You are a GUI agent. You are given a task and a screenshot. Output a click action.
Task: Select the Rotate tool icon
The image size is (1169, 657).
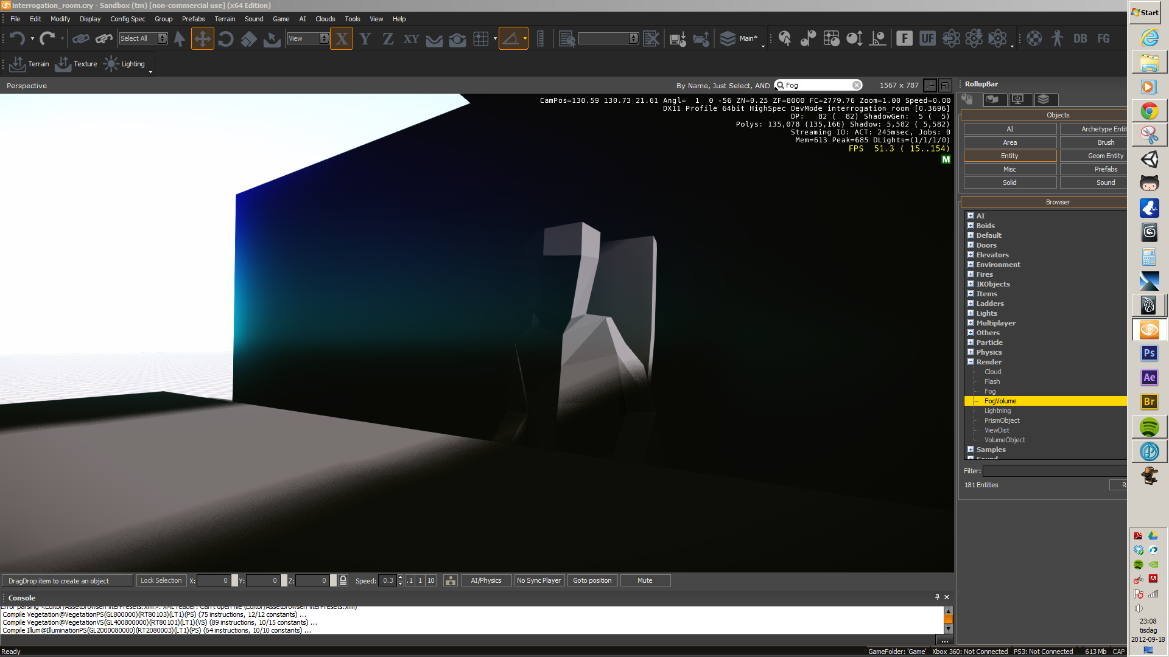(225, 39)
